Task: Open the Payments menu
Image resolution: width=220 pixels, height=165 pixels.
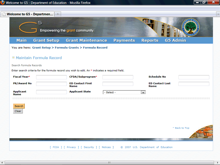Action: point(124,41)
